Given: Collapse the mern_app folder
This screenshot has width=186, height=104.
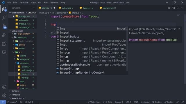Looking at the screenshot, I should pyautogui.click(x=22, y=37).
